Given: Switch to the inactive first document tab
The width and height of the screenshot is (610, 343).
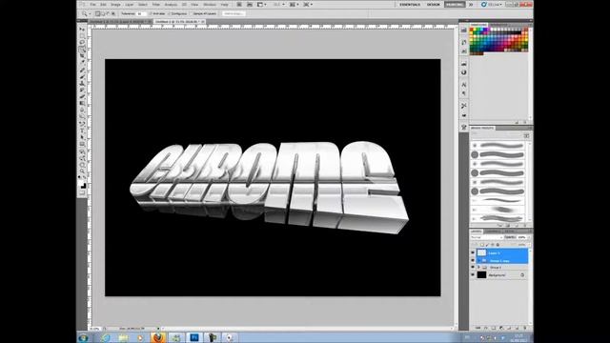Looking at the screenshot, I should pyautogui.click(x=120, y=22).
